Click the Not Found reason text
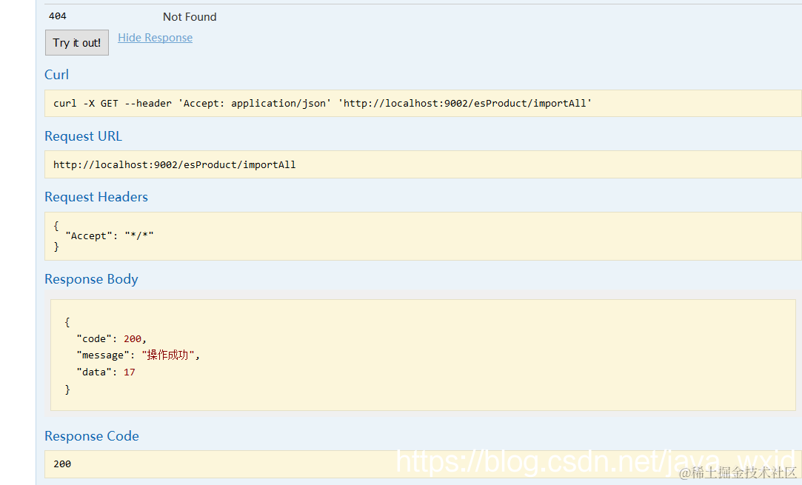Screen dimensions: 802x485 coord(190,17)
